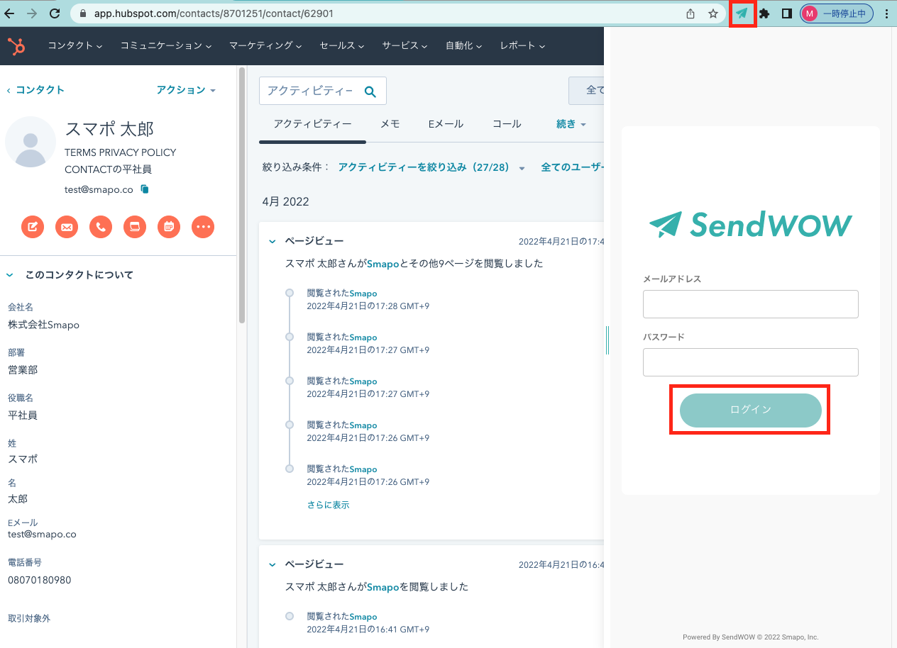
Task: Go forward in browser history
Action: [x=31, y=13]
